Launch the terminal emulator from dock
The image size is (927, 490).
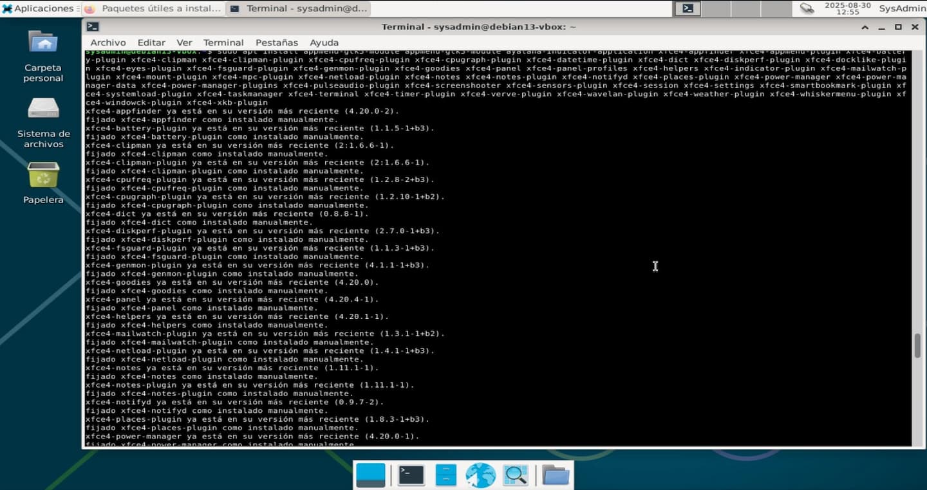point(411,475)
